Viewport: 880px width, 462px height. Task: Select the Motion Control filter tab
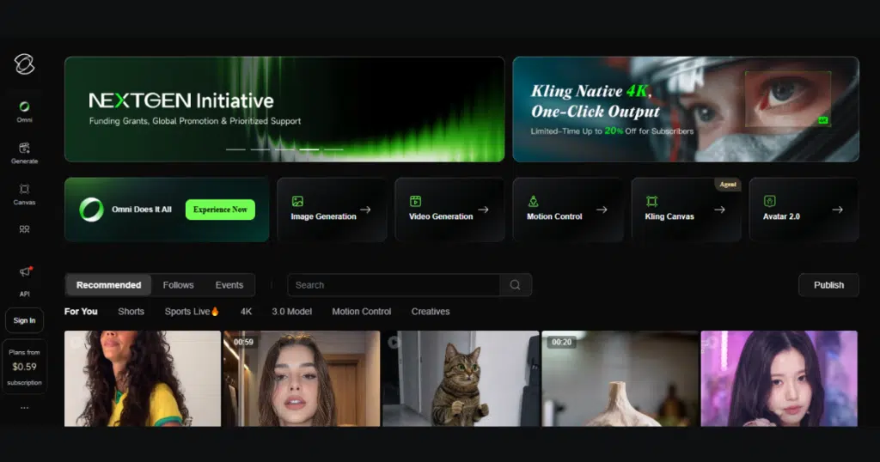[x=362, y=311]
